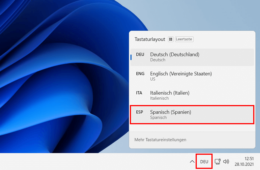This screenshot has width=260, height=170.
Task: Click the Tastaturlayout heading
Action: tap(150, 39)
